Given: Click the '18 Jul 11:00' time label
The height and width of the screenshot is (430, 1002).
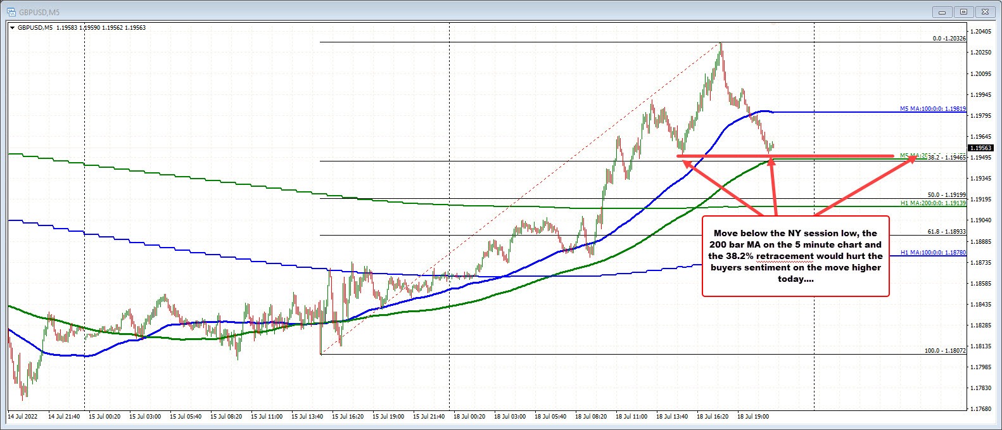Looking at the screenshot, I should pos(631,417).
